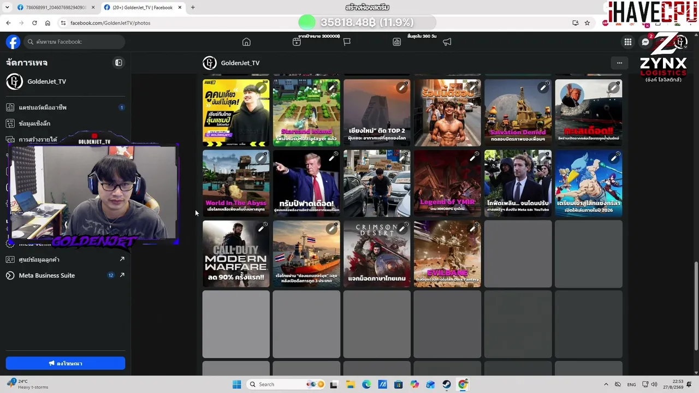
Task: Show hidden system tray icons
Action: pyautogui.click(x=606, y=384)
